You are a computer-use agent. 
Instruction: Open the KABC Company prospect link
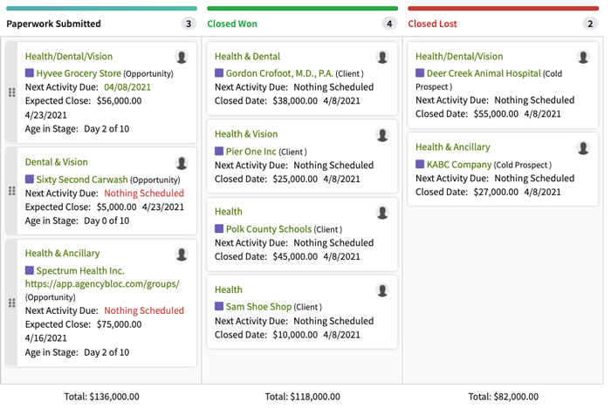(459, 164)
